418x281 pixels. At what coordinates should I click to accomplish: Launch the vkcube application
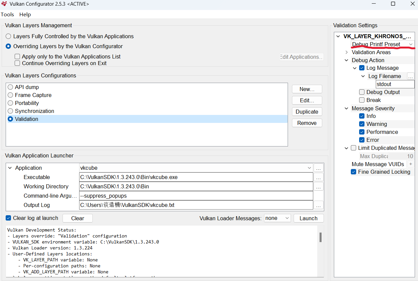tap(309, 218)
